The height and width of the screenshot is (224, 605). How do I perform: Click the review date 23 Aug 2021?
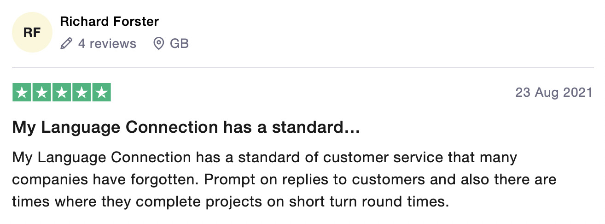click(x=554, y=93)
